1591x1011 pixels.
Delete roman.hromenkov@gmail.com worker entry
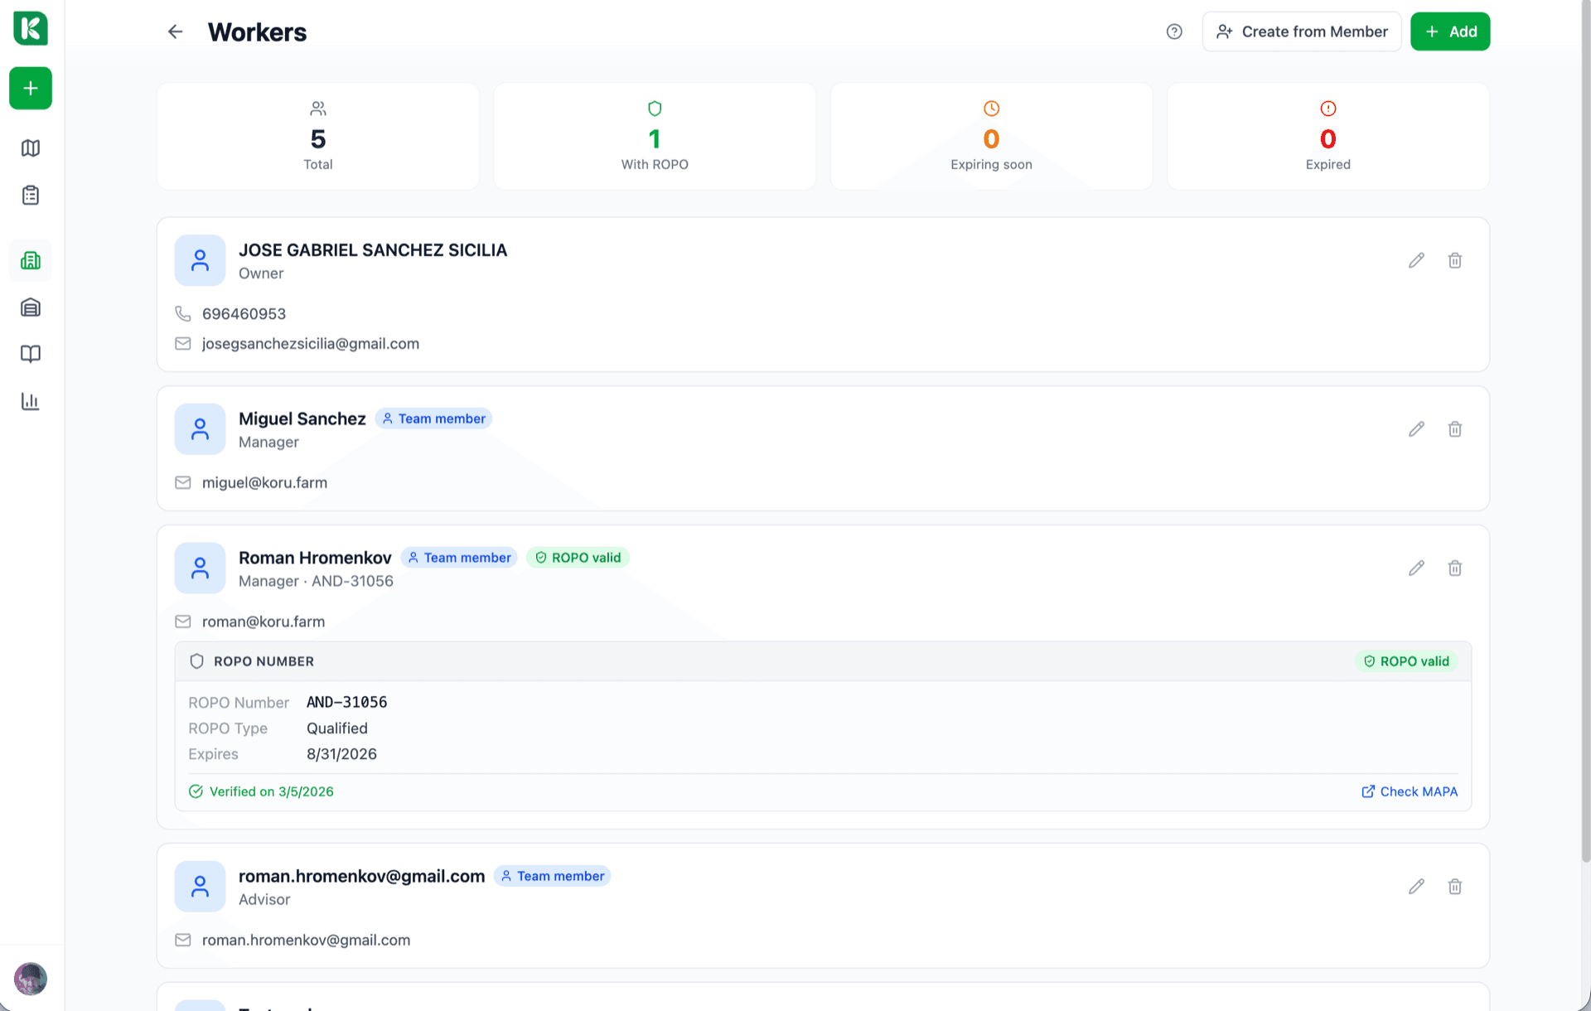click(x=1454, y=887)
